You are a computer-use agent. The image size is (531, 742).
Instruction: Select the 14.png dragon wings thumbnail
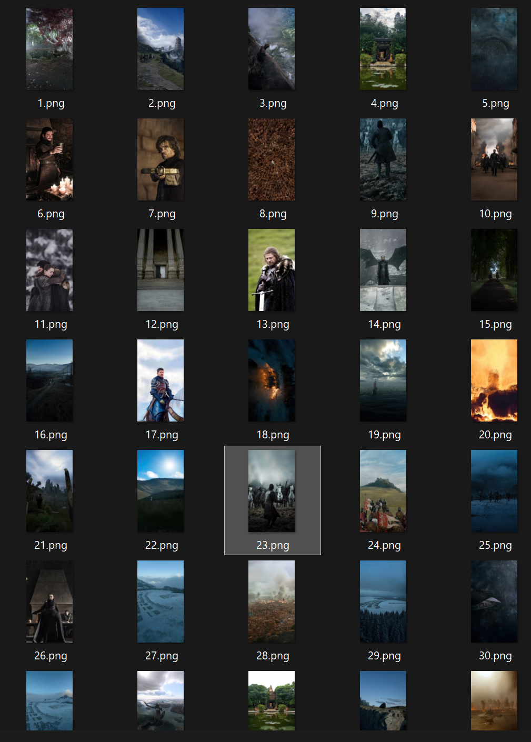(383, 270)
